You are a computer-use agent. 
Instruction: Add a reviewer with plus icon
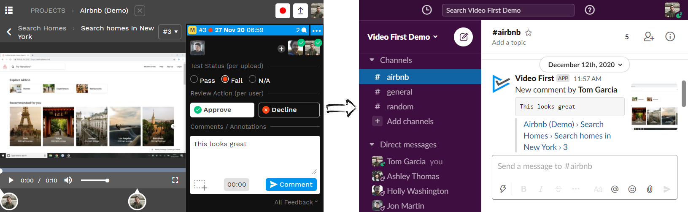(281, 49)
